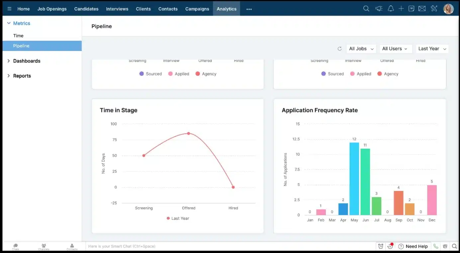The height and width of the screenshot is (253, 460).
Task: Click the calendar icon in the top bar
Action: pos(411,9)
